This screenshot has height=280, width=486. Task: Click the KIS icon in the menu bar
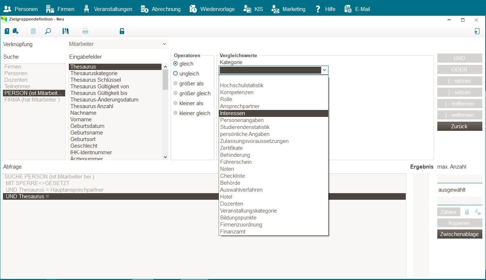click(x=247, y=9)
